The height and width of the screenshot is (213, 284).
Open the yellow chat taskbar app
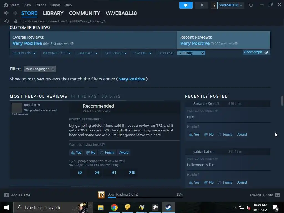point(128,207)
